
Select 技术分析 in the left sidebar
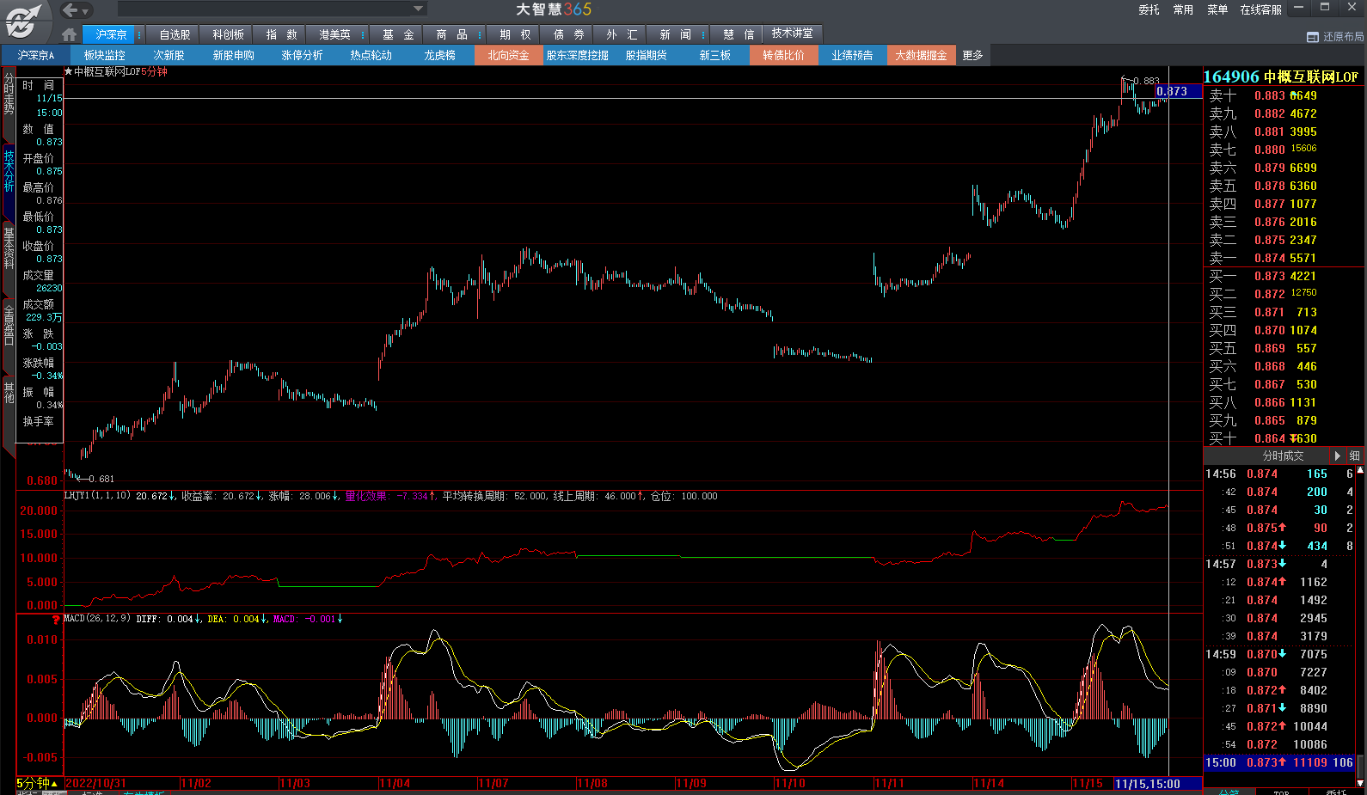point(9,169)
